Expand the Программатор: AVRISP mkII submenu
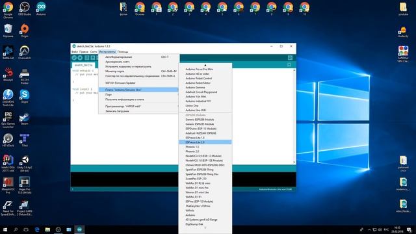Screen dimensions: 416x234 click(x=138, y=106)
